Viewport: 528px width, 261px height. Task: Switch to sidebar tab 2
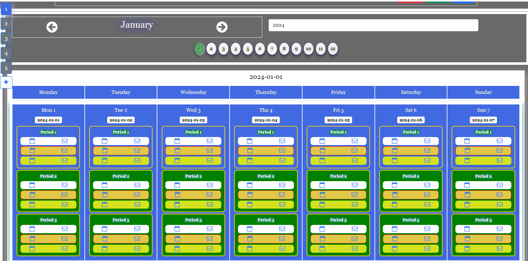click(6, 24)
